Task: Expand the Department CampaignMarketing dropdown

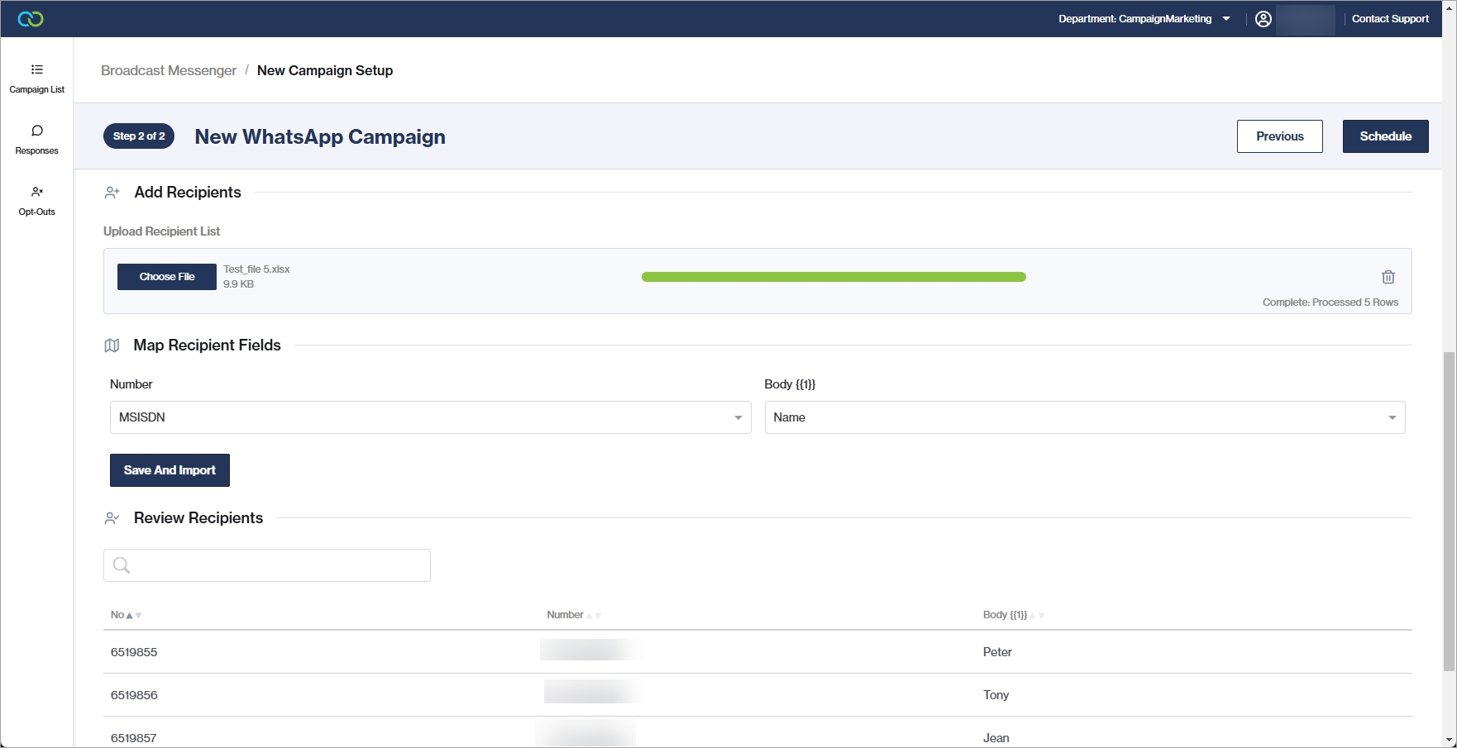Action: 1144,19
